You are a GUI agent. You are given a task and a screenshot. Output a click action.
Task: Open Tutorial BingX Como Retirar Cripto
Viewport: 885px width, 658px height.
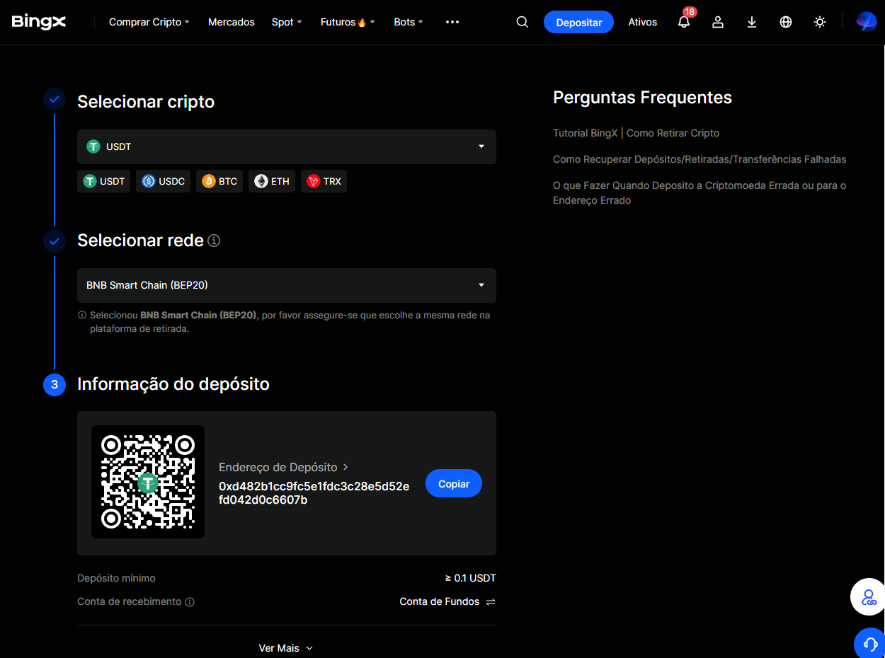pos(636,133)
